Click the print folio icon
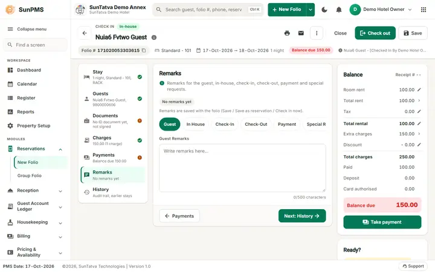435x272 pixels. click(x=287, y=33)
